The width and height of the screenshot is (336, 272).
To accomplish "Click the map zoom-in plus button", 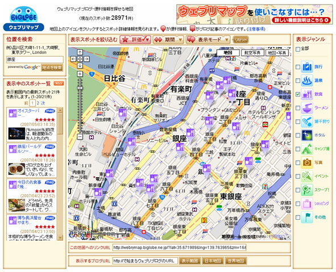I will (80, 74).
